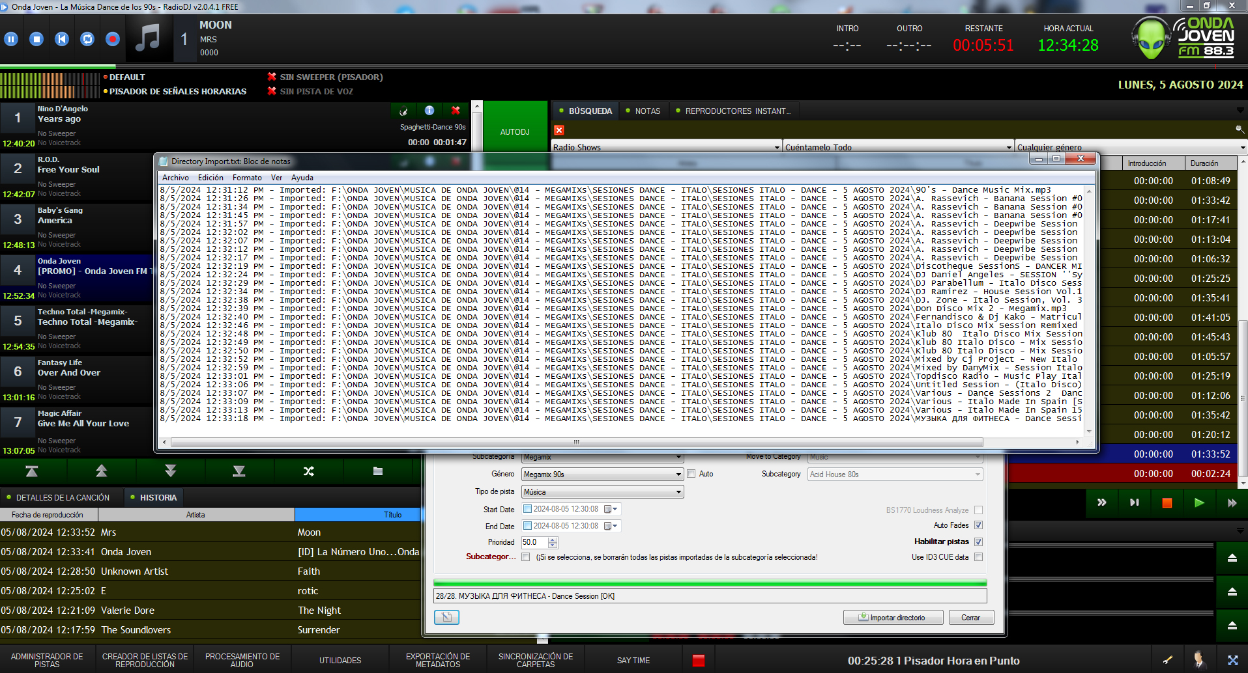Click the previous track button in top player

(x=62, y=39)
